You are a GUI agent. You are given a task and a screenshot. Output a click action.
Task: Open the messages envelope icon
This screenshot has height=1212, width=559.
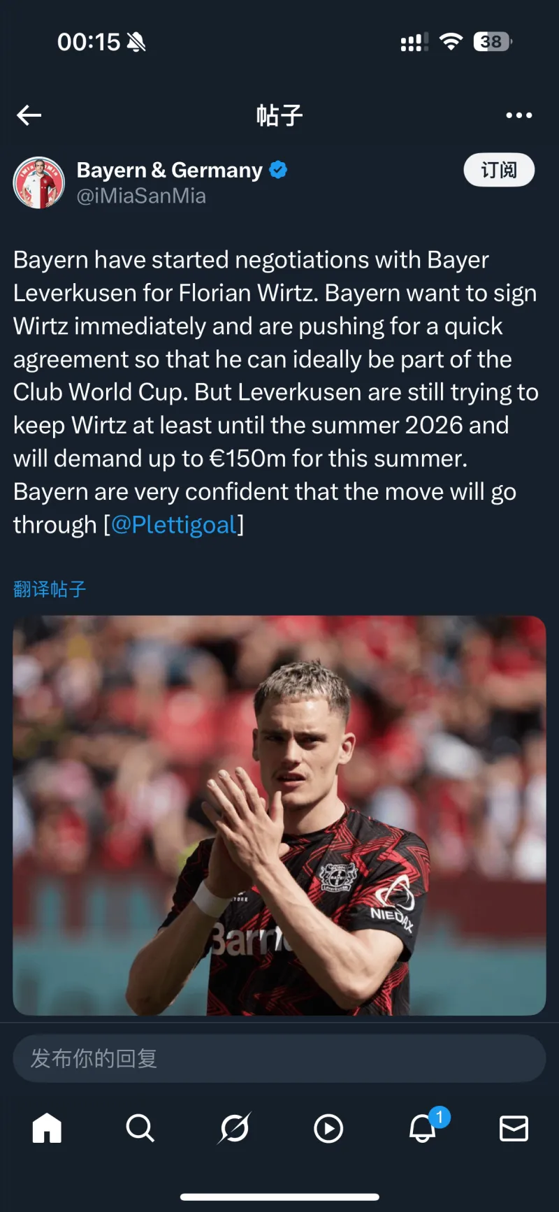[x=514, y=1128]
